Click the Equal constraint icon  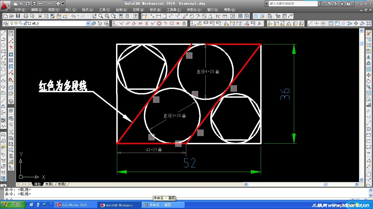tap(178, 23)
